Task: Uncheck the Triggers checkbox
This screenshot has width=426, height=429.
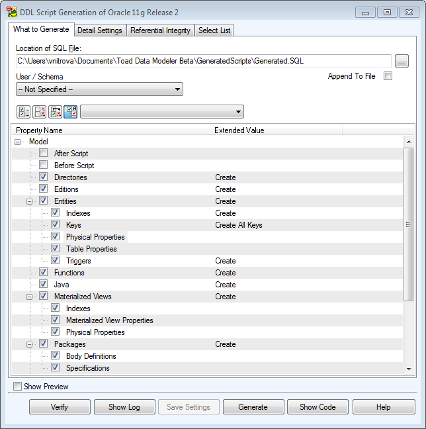Action: tap(55, 260)
